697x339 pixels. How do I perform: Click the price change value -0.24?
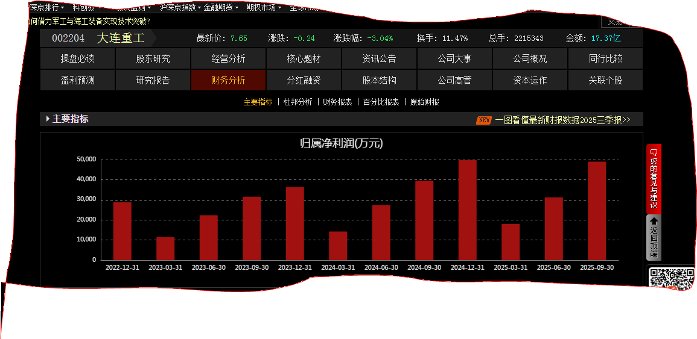(304, 39)
